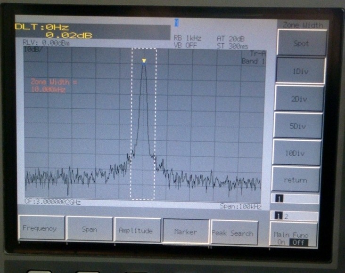Open the Amplitude menu
Screen dimensions: 345x273
pyautogui.click(x=137, y=230)
